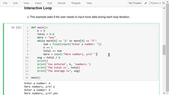Screen dimensions: 169x95
Task: Click the 'The average is' print line
Action: (x=59, y=71)
